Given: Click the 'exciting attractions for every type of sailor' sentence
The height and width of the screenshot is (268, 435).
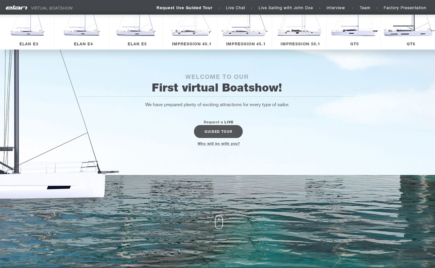Looking at the screenshot, I should tap(246, 105).
